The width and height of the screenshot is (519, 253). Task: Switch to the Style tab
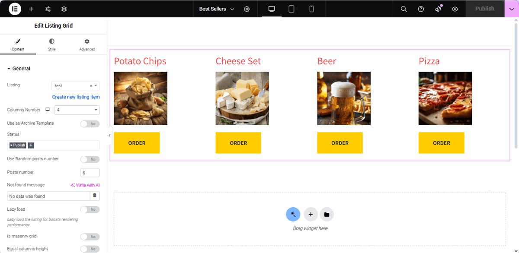tap(51, 44)
